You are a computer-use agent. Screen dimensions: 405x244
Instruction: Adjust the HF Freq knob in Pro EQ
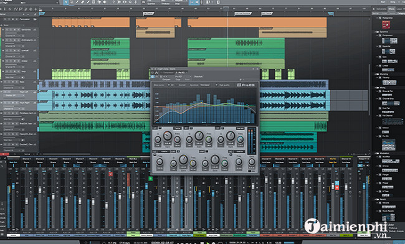241,139
